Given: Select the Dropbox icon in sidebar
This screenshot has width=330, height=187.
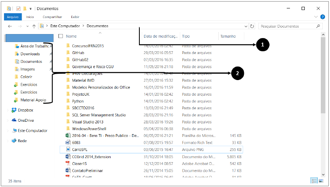Looking at the screenshot, I should point(14,110).
